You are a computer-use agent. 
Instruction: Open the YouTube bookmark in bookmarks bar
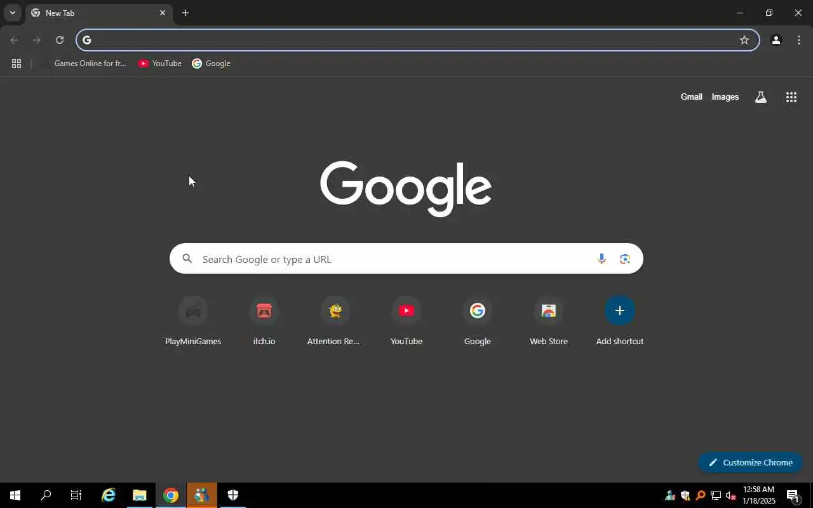click(160, 63)
